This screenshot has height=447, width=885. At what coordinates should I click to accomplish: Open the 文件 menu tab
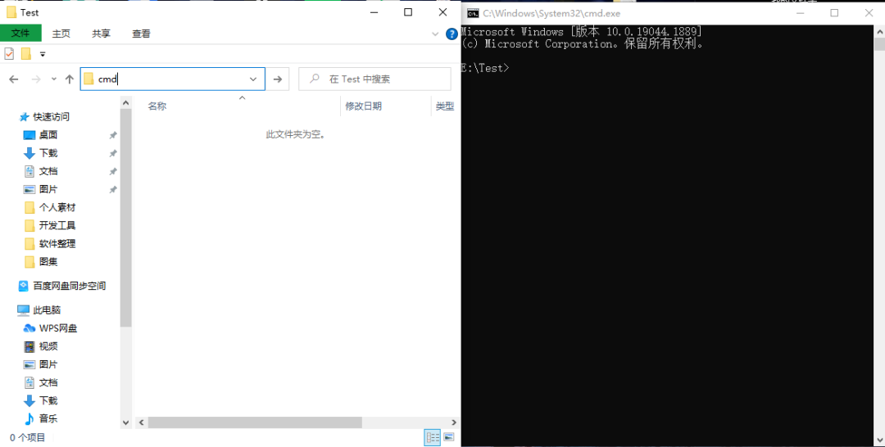[x=20, y=34]
